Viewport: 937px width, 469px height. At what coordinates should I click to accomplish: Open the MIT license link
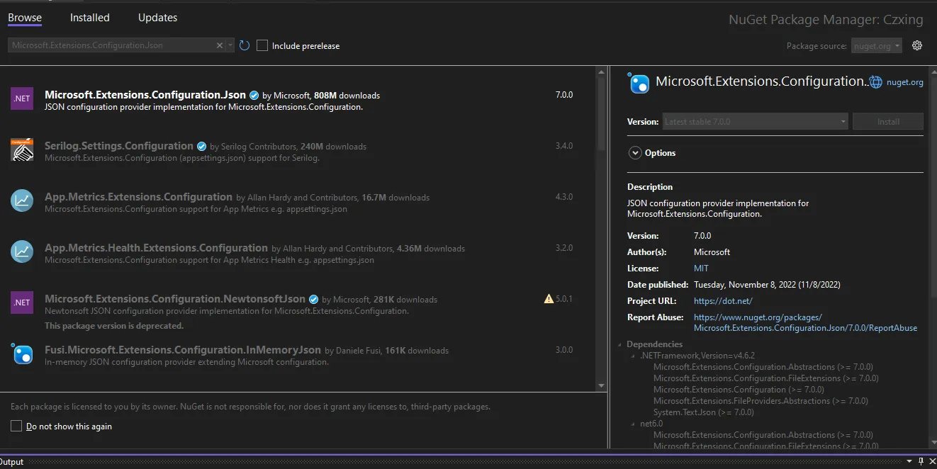(701, 269)
